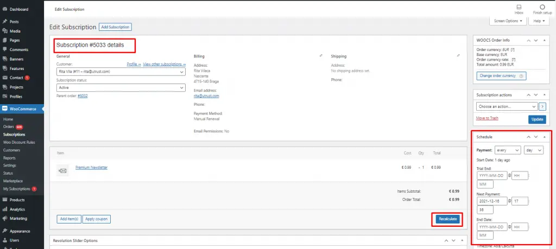
Task: Expand Screen Options panel
Action: pyautogui.click(x=508, y=21)
